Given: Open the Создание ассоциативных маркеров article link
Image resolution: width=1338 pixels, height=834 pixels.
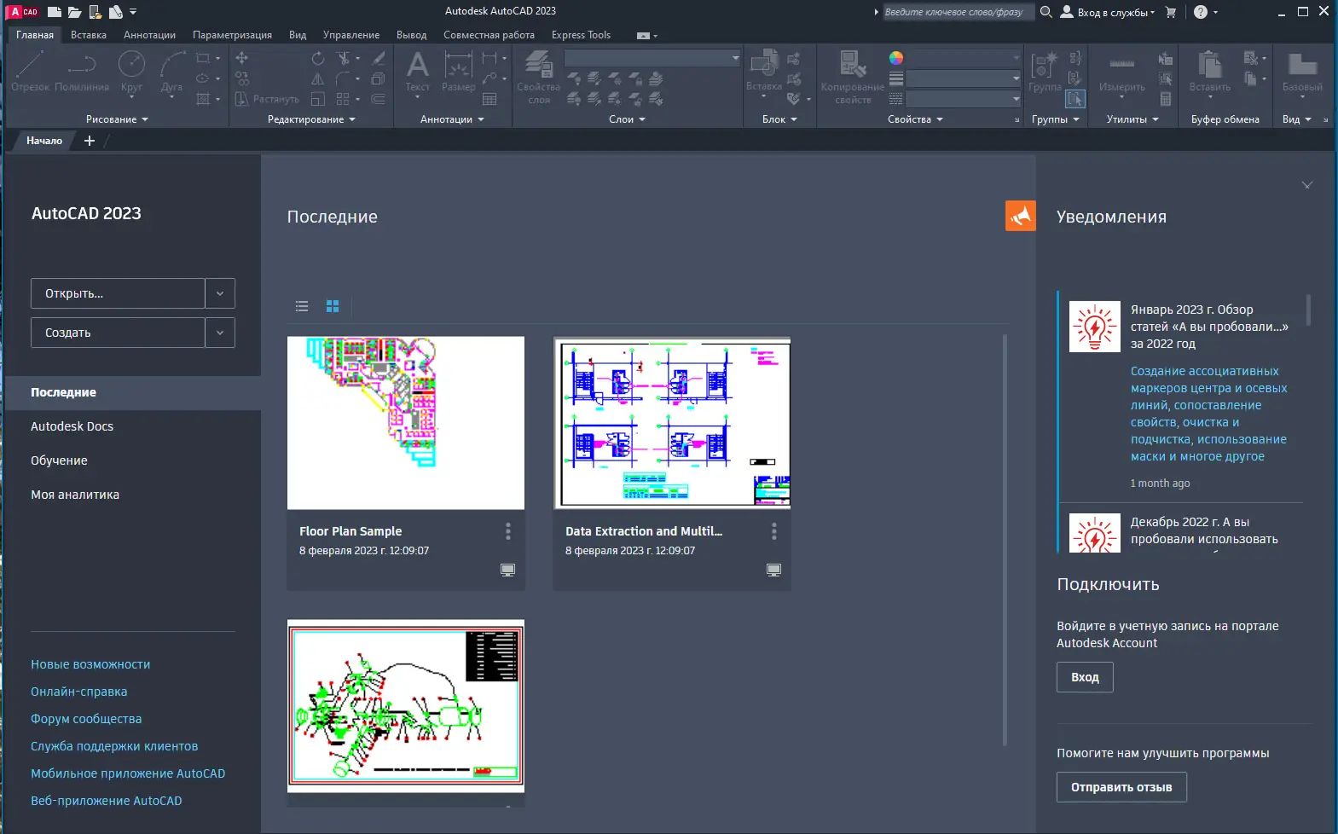Looking at the screenshot, I should (x=1209, y=414).
